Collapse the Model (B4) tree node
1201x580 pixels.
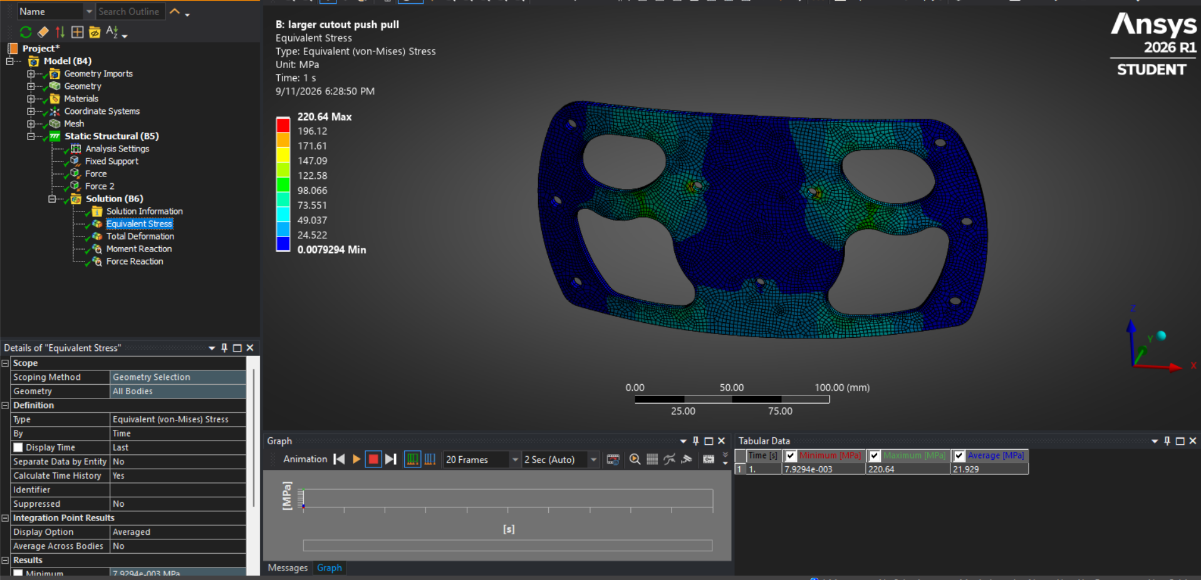point(10,61)
